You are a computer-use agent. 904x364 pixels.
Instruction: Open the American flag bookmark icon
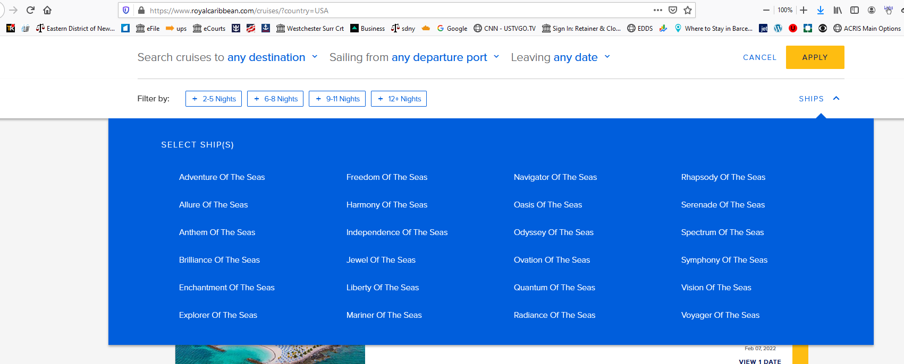point(251,28)
